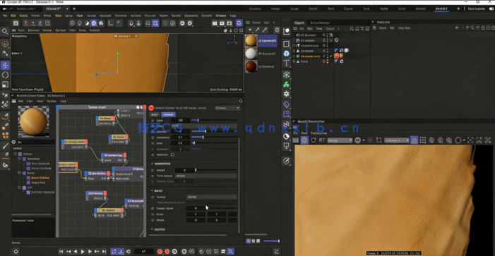
Task: Click the material preview sphere in node editor
Action: click(33, 121)
